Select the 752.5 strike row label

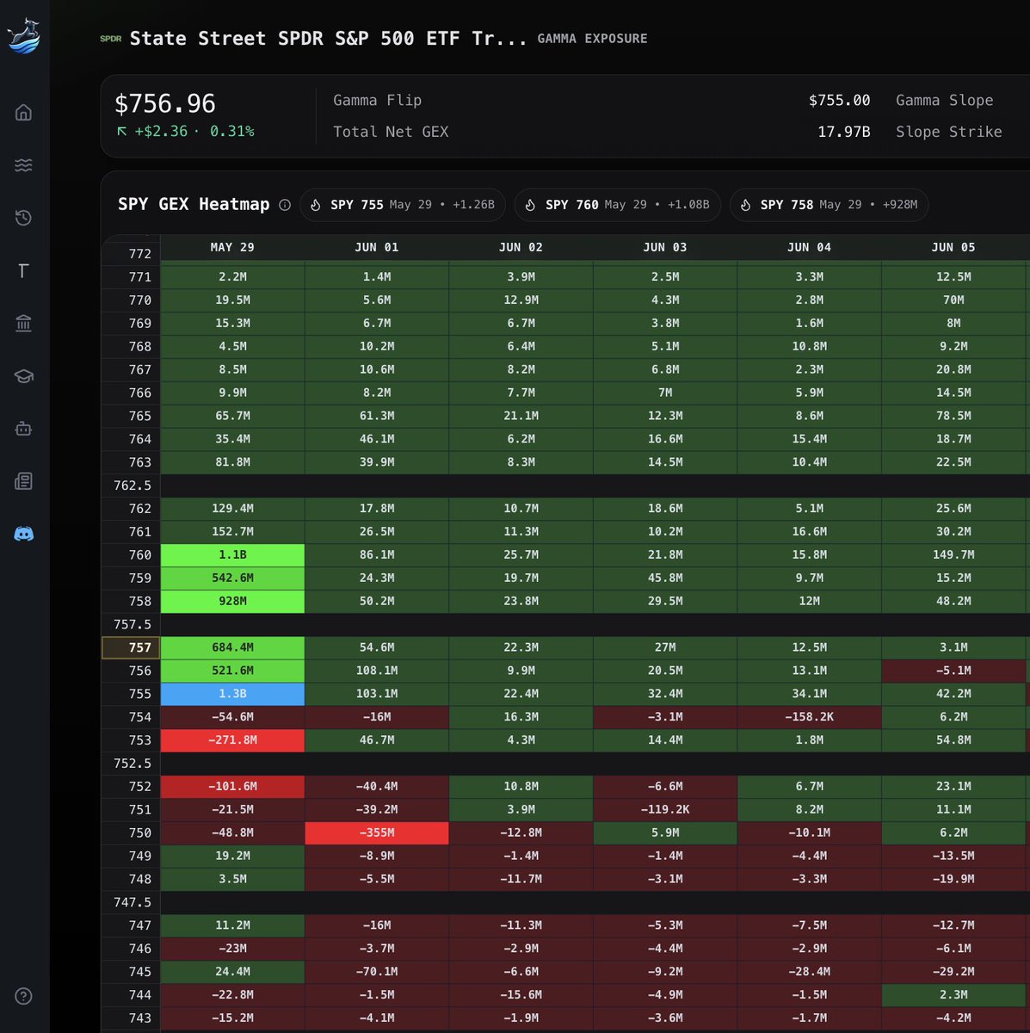click(132, 764)
